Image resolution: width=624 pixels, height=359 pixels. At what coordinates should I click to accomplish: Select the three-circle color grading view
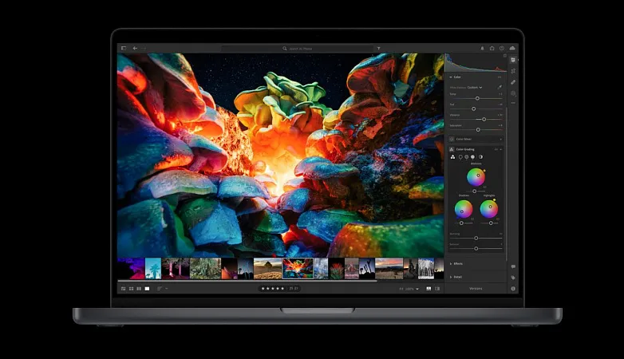pyautogui.click(x=452, y=157)
